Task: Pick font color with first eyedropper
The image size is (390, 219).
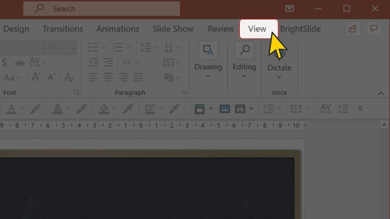Action: 35,109
